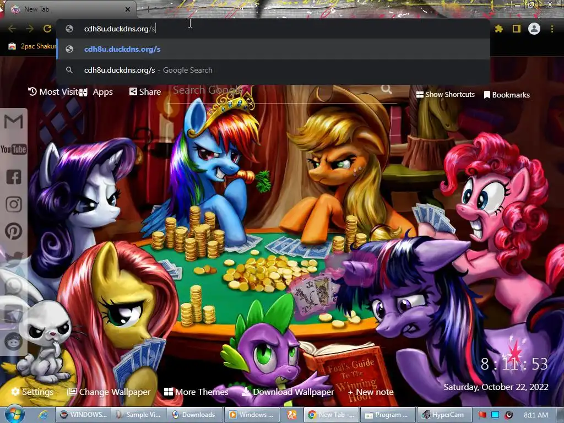The width and height of the screenshot is (564, 423).
Task: Switch to the WINDOWS... taskbar window
Action: pos(83,415)
